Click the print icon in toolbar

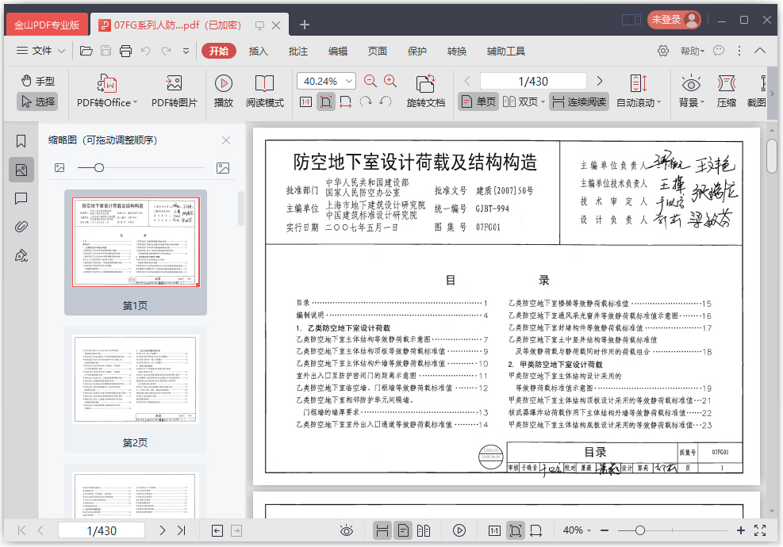click(125, 52)
